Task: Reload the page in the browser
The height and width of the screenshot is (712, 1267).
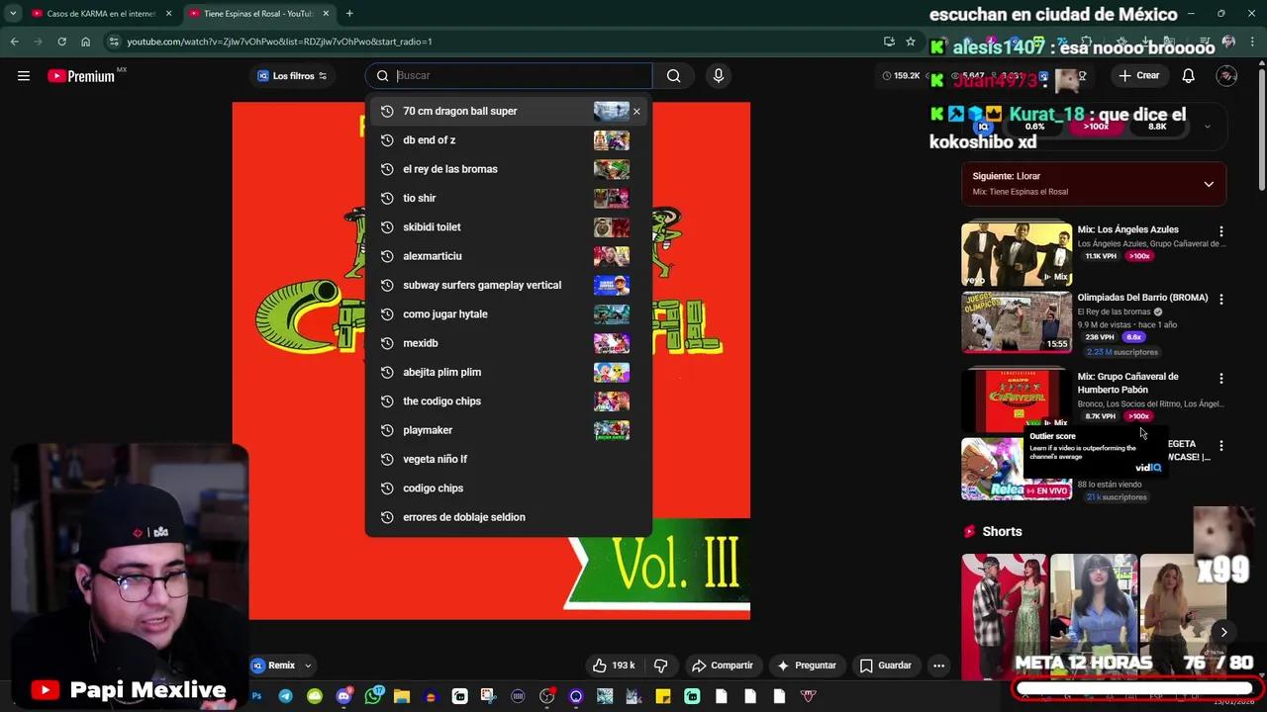Action: pyautogui.click(x=61, y=42)
